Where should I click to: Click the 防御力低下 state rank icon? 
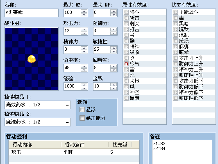coord(175,87)
